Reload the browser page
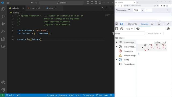172x97 pixels. point(121,6)
